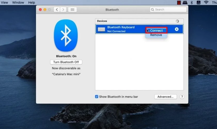Open the Wi-Fi icon in menu bar

[x=206, y=3]
